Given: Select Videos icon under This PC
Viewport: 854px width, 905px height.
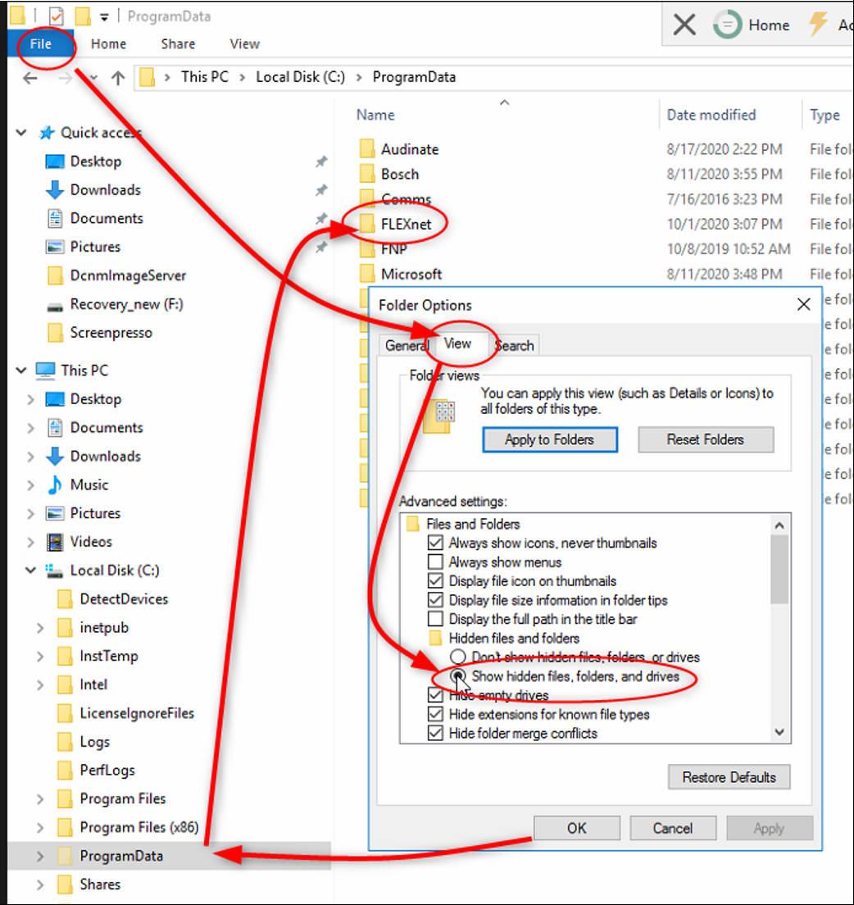Looking at the screenshot, I should [x=55, y=542].
